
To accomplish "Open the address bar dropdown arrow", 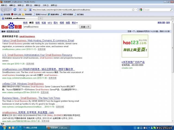I will point(136,10).
